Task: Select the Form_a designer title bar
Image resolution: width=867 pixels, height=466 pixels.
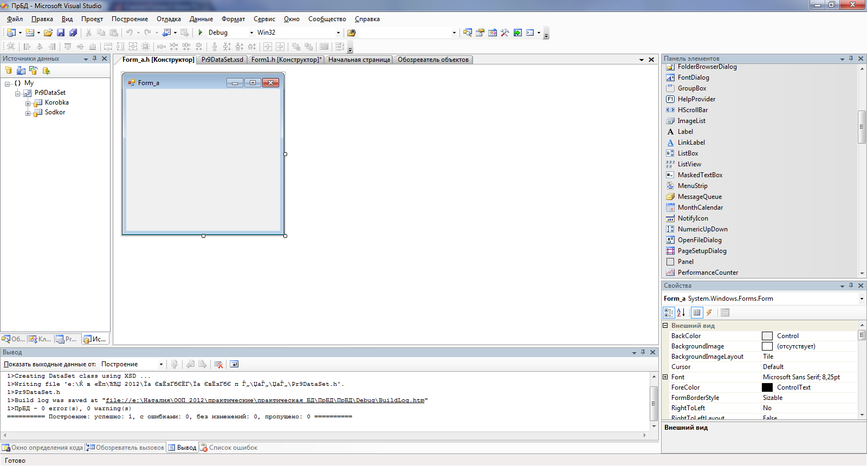Action: [203, 82]
